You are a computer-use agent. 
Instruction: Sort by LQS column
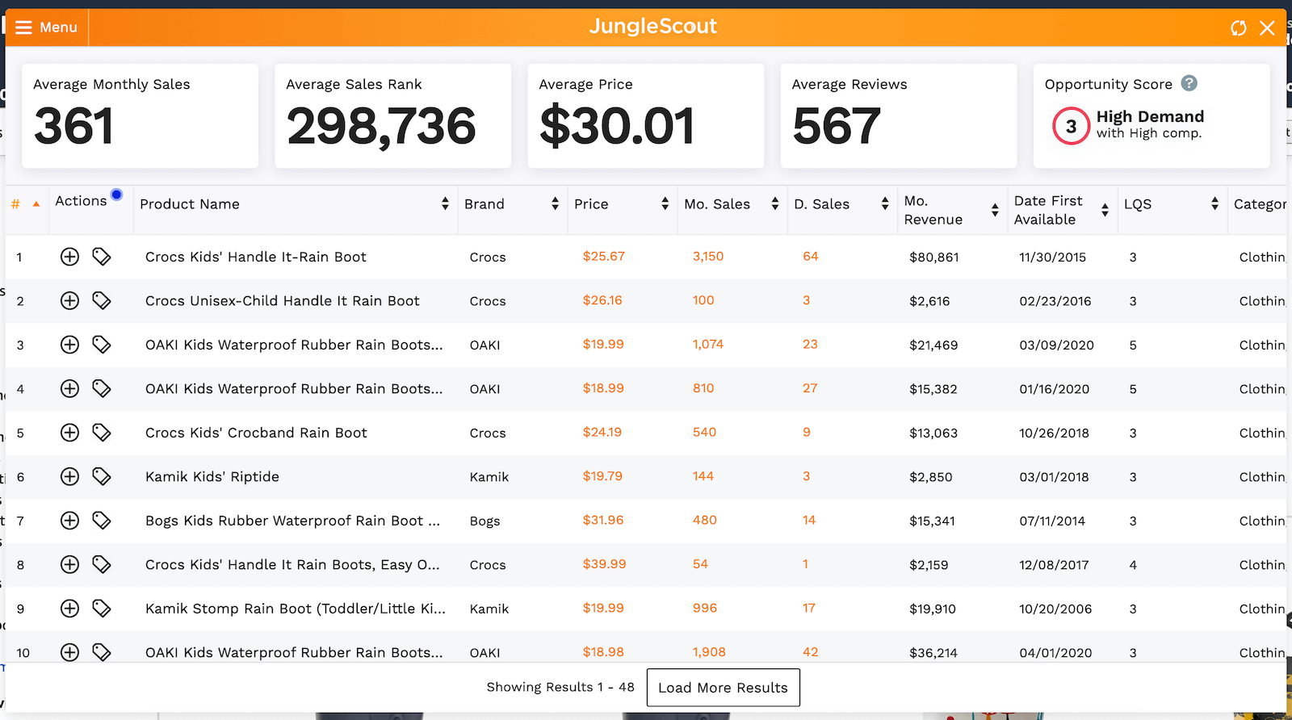[1214, 204]
